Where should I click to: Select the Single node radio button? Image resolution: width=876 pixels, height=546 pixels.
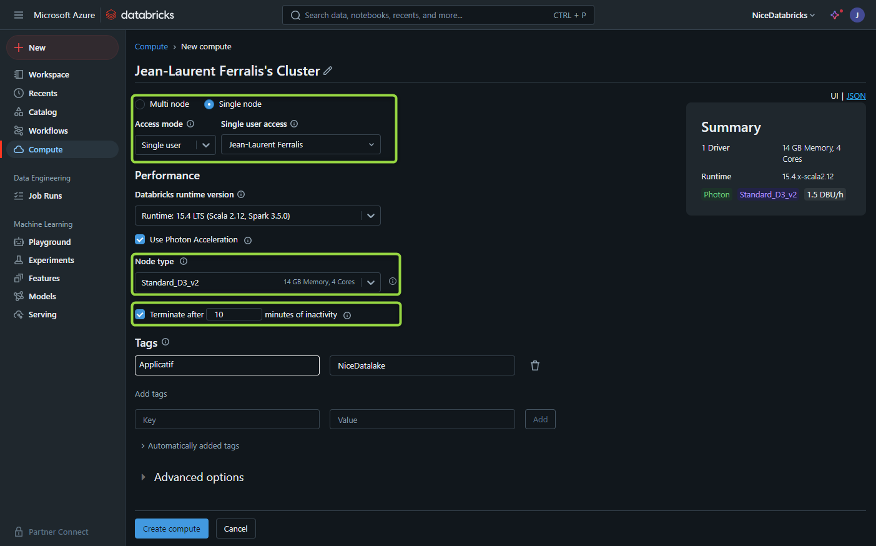pos(209,104)
